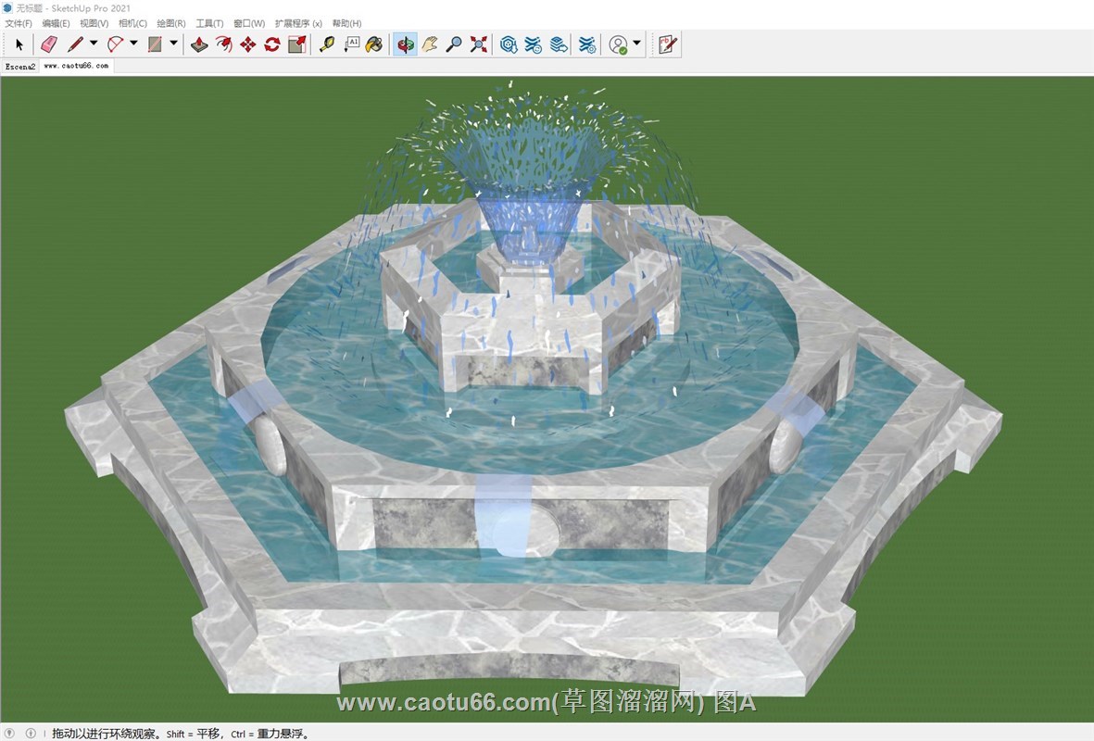Toggle the active Orbit tool
Viewport: 1094px width, 741px height.
click(x=405, y=44)
